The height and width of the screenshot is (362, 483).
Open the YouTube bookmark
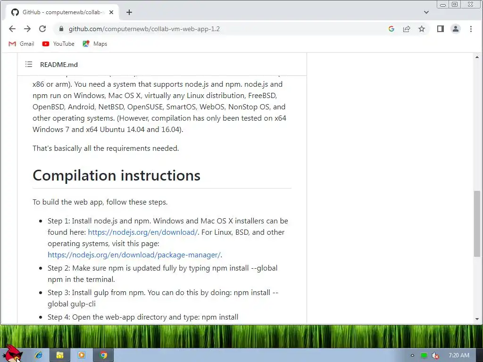click(58, 44)
